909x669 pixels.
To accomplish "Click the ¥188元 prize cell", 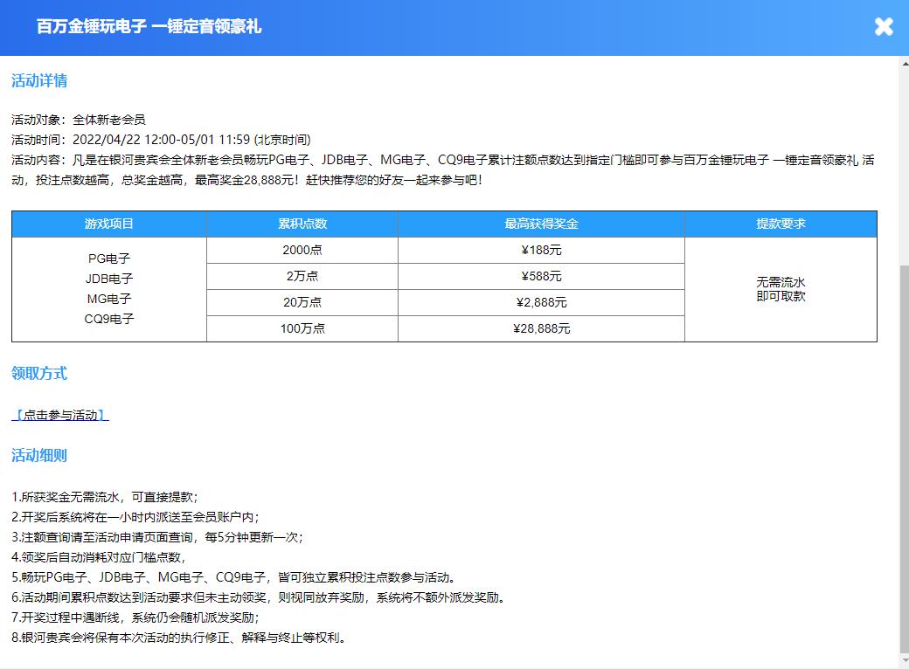I will [541, 251].
